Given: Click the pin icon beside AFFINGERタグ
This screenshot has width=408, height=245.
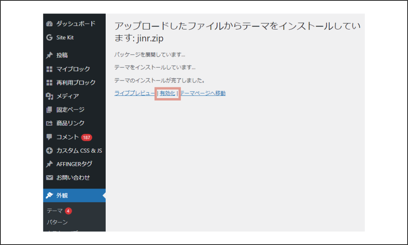Looking at the screenshot, I should point(49,164).
